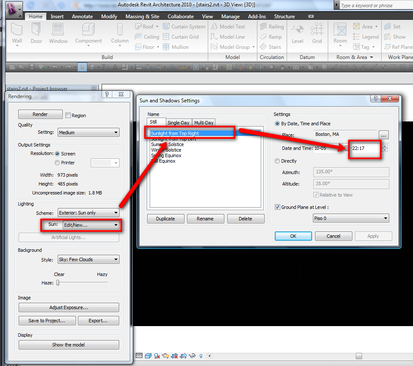Select the Curtain Grid tool
This screenshot has height=366, width=413.
click(x=181, y=37)
